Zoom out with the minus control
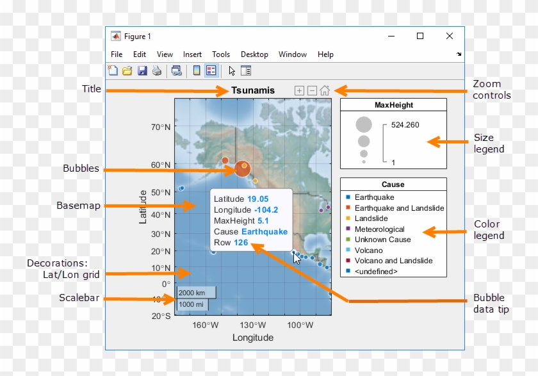The image size is (538, 376). [x=312, y=90]
